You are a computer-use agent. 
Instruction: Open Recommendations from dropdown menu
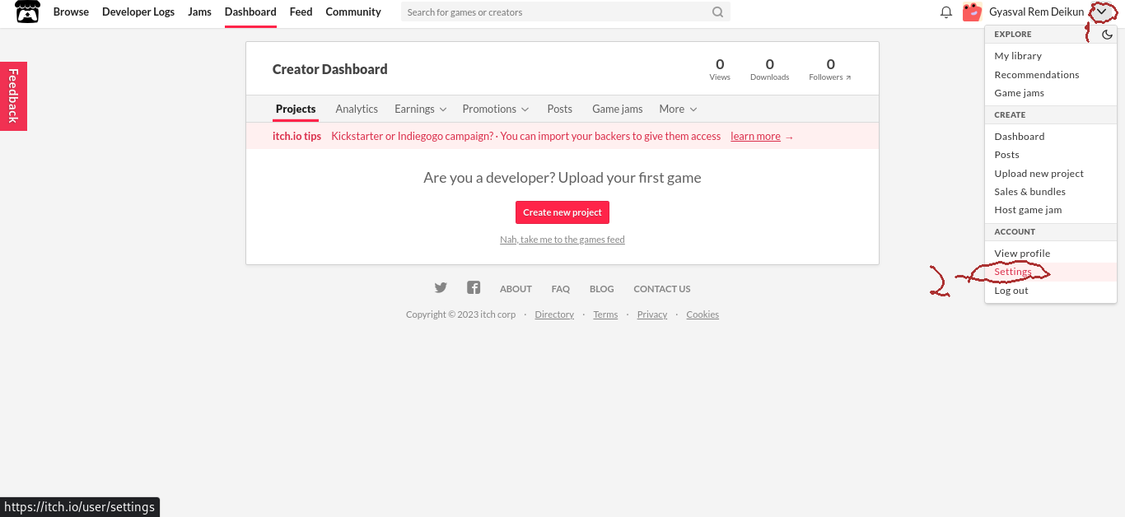tap(1037, 74)
